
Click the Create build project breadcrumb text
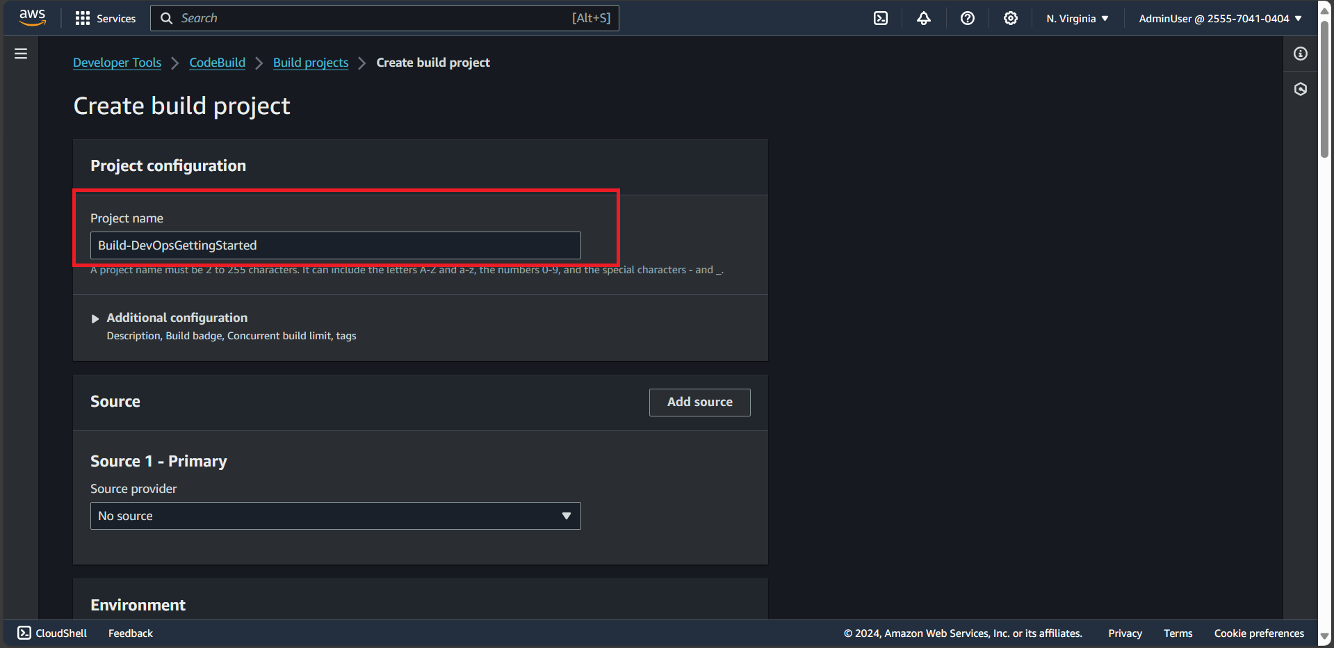coord(433,63)
